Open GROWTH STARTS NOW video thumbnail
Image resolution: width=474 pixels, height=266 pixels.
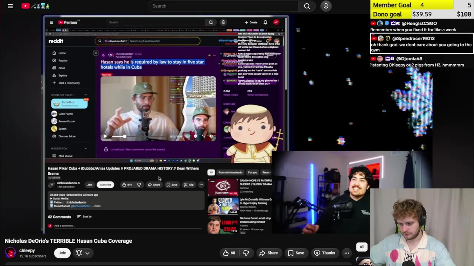(223, 206)
